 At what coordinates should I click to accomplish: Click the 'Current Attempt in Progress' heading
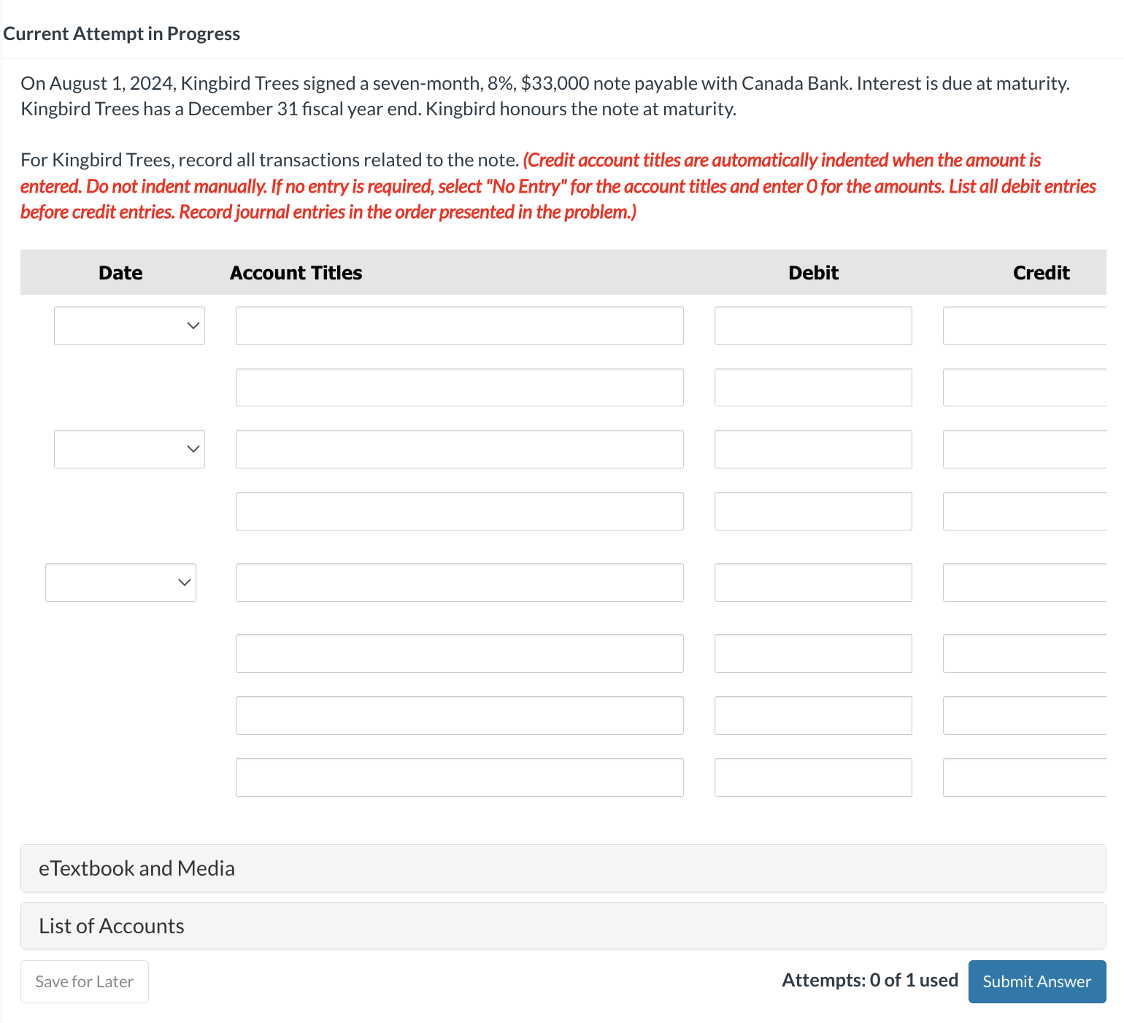pyautogui.click(x=122, y=34)
